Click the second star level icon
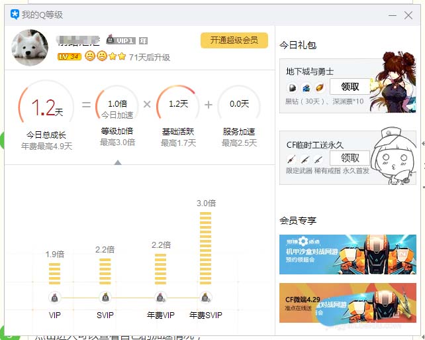Viewport: 425px width, 340px height. 122,56
